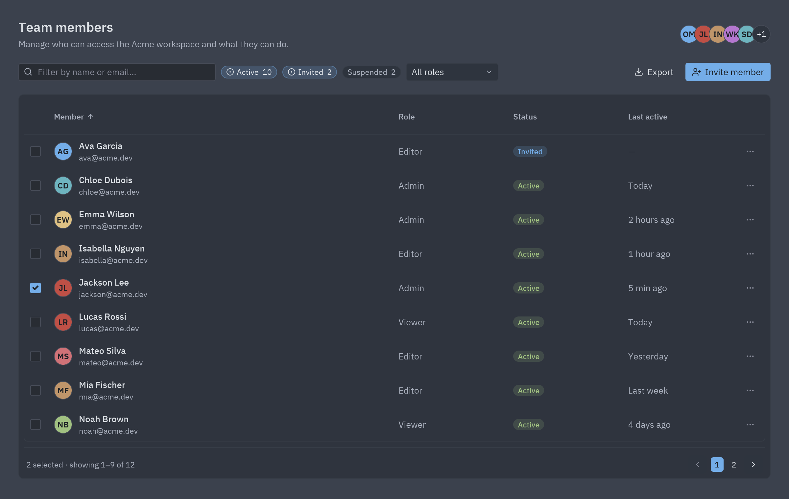Open row actions menu for Emma Wilson
This screenshot has height=499, width=789.
pos(750,220)
